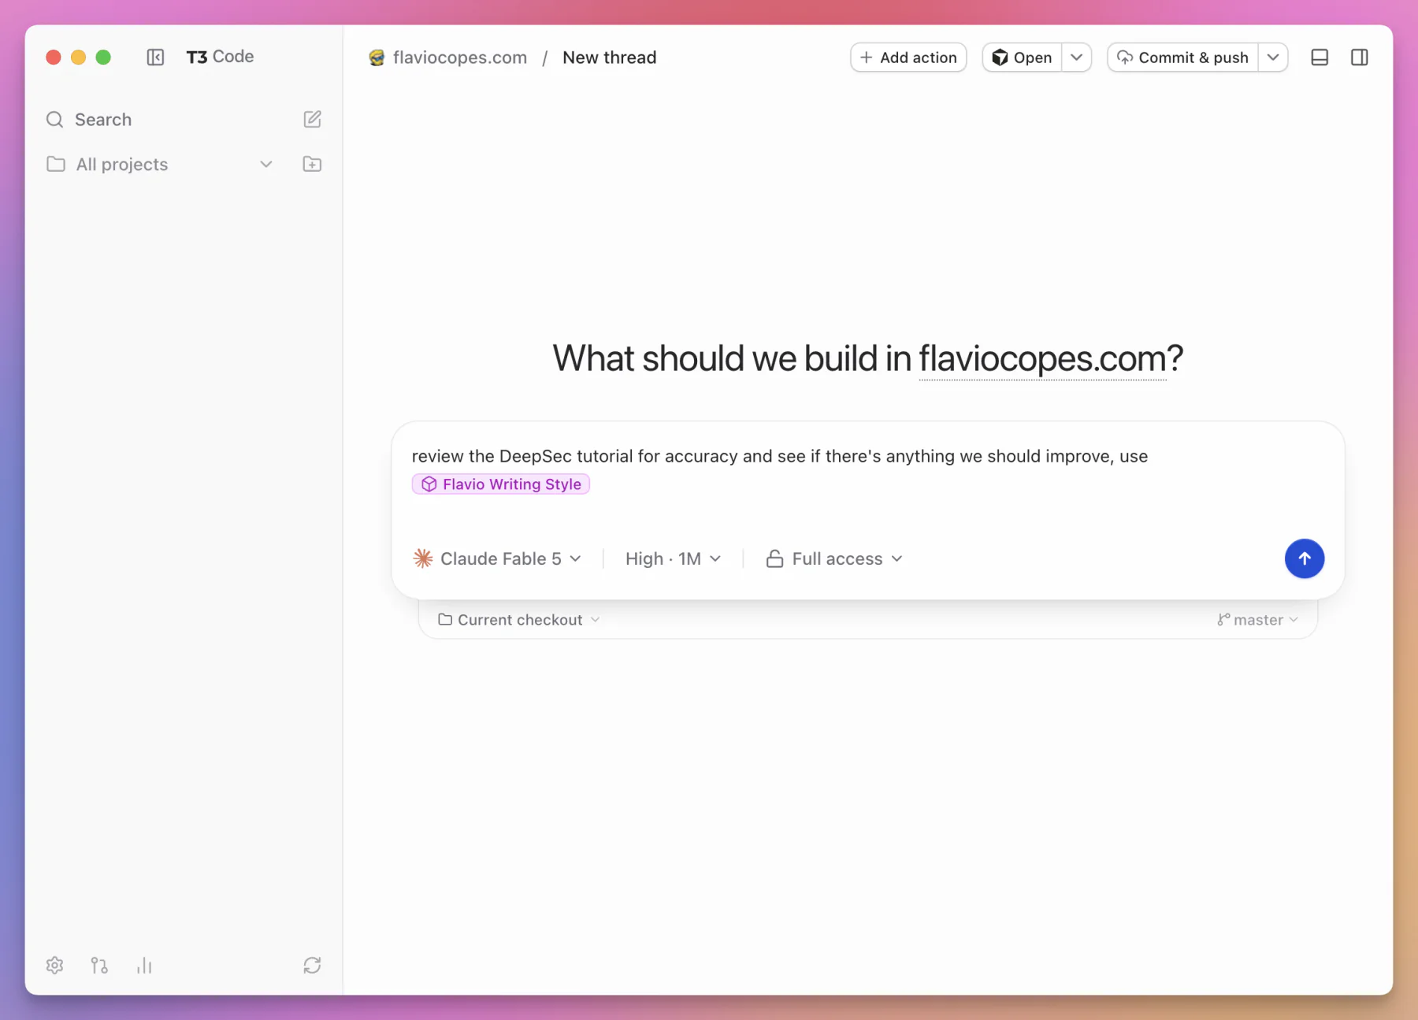Toggle the right side panel icon
This screenshot has width=1418, height=1020.
tap(1359, 57)
